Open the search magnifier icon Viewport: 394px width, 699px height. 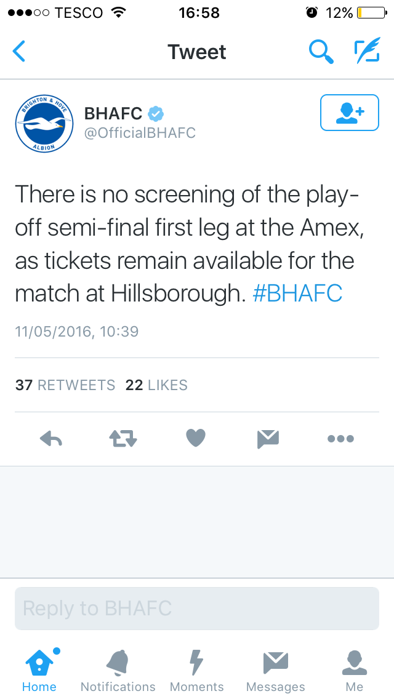321,52
